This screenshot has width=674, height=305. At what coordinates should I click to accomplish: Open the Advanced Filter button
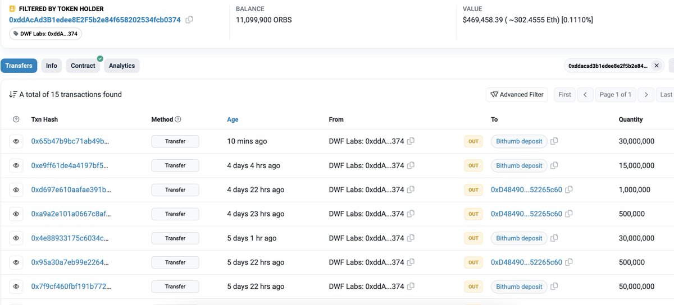point(517,95)
